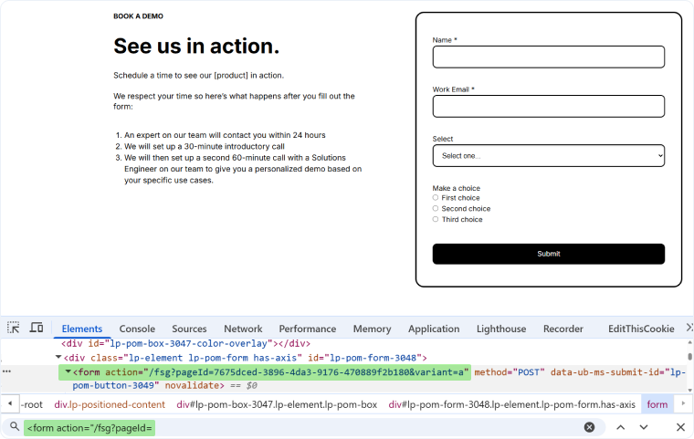Open the Performance tab
The image size is (694, 439).
click(x=307, y=329)
